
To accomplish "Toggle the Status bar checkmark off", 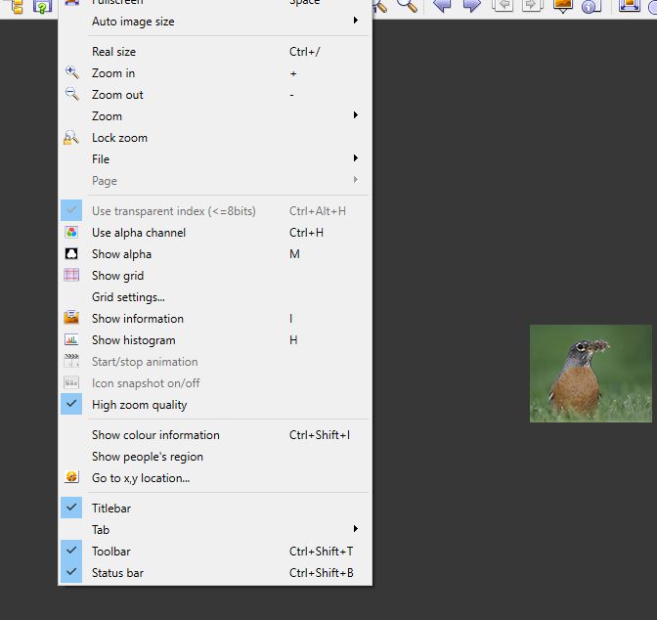I will 71,573.
